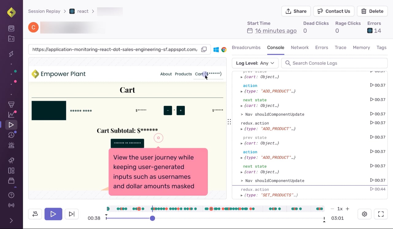Click the replay timeline scrubber handle
Image resolution: width=393 pixels, height=229 pixels.
tap(153, 218)
